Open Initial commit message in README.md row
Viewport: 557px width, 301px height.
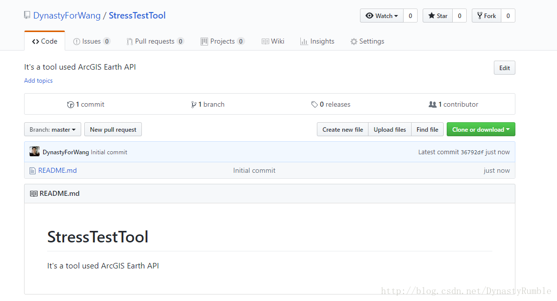(x=254, y=170)
